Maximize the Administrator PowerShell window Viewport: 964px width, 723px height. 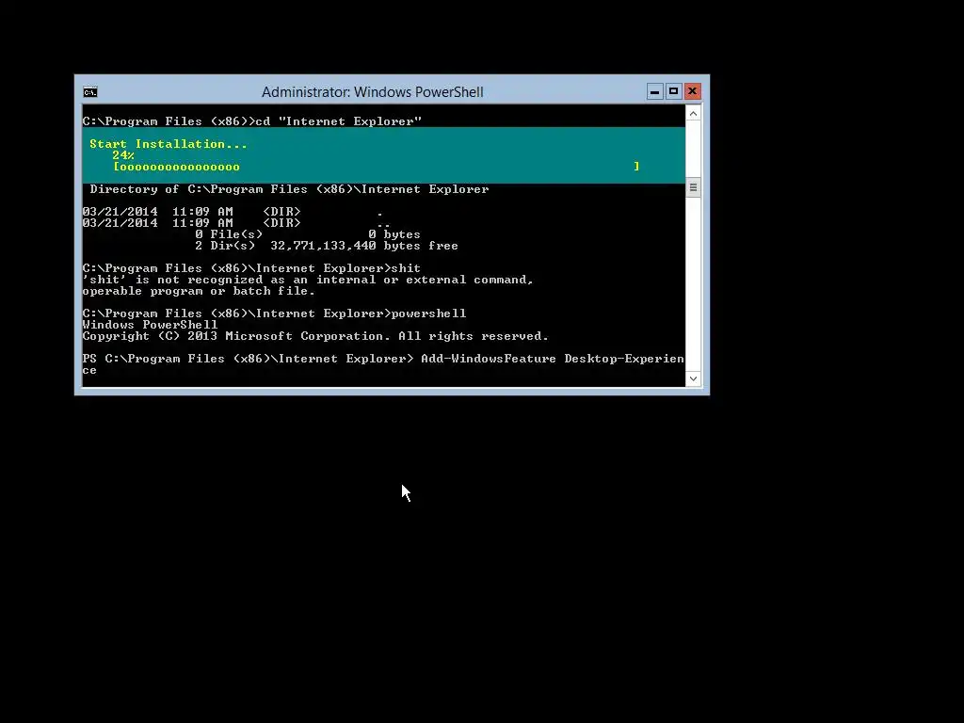(x=673, y=91)
